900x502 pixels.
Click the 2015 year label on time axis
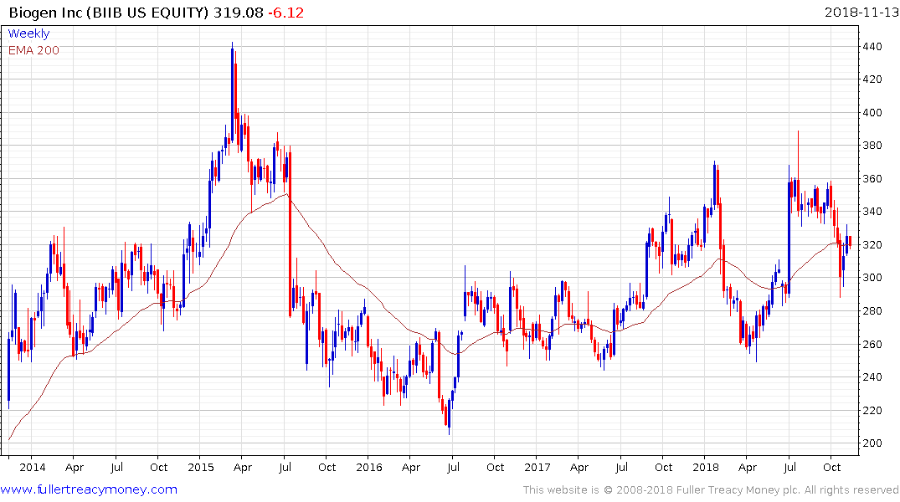201,467
